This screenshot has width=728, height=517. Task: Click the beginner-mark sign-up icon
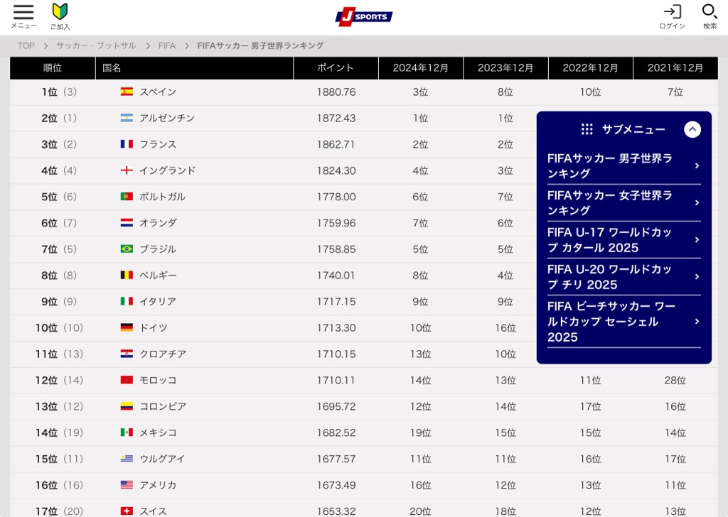click(x=60, y=12)
